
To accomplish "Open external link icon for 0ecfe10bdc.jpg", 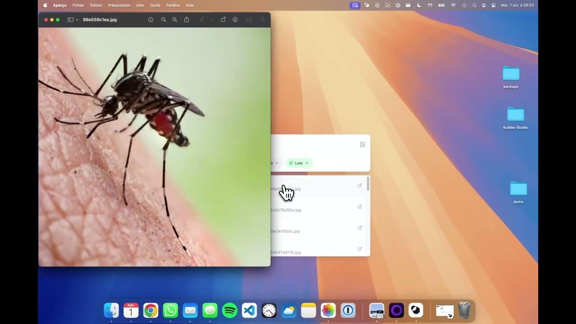I will click(x=360, y=228).
